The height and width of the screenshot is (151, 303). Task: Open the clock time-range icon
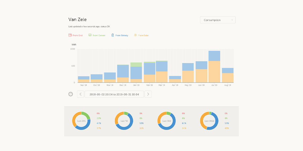coord(71,94)
